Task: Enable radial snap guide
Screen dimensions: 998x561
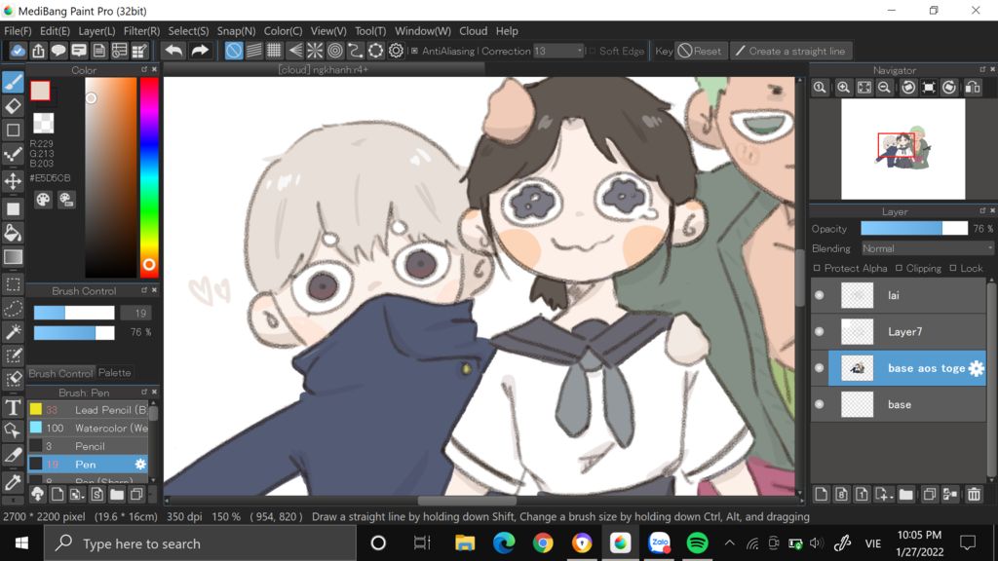Action: 315,51
